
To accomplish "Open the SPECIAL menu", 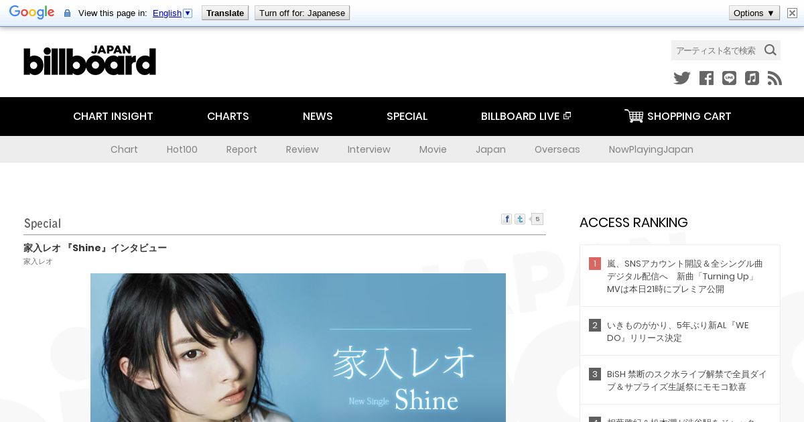I will pos(407,116).
